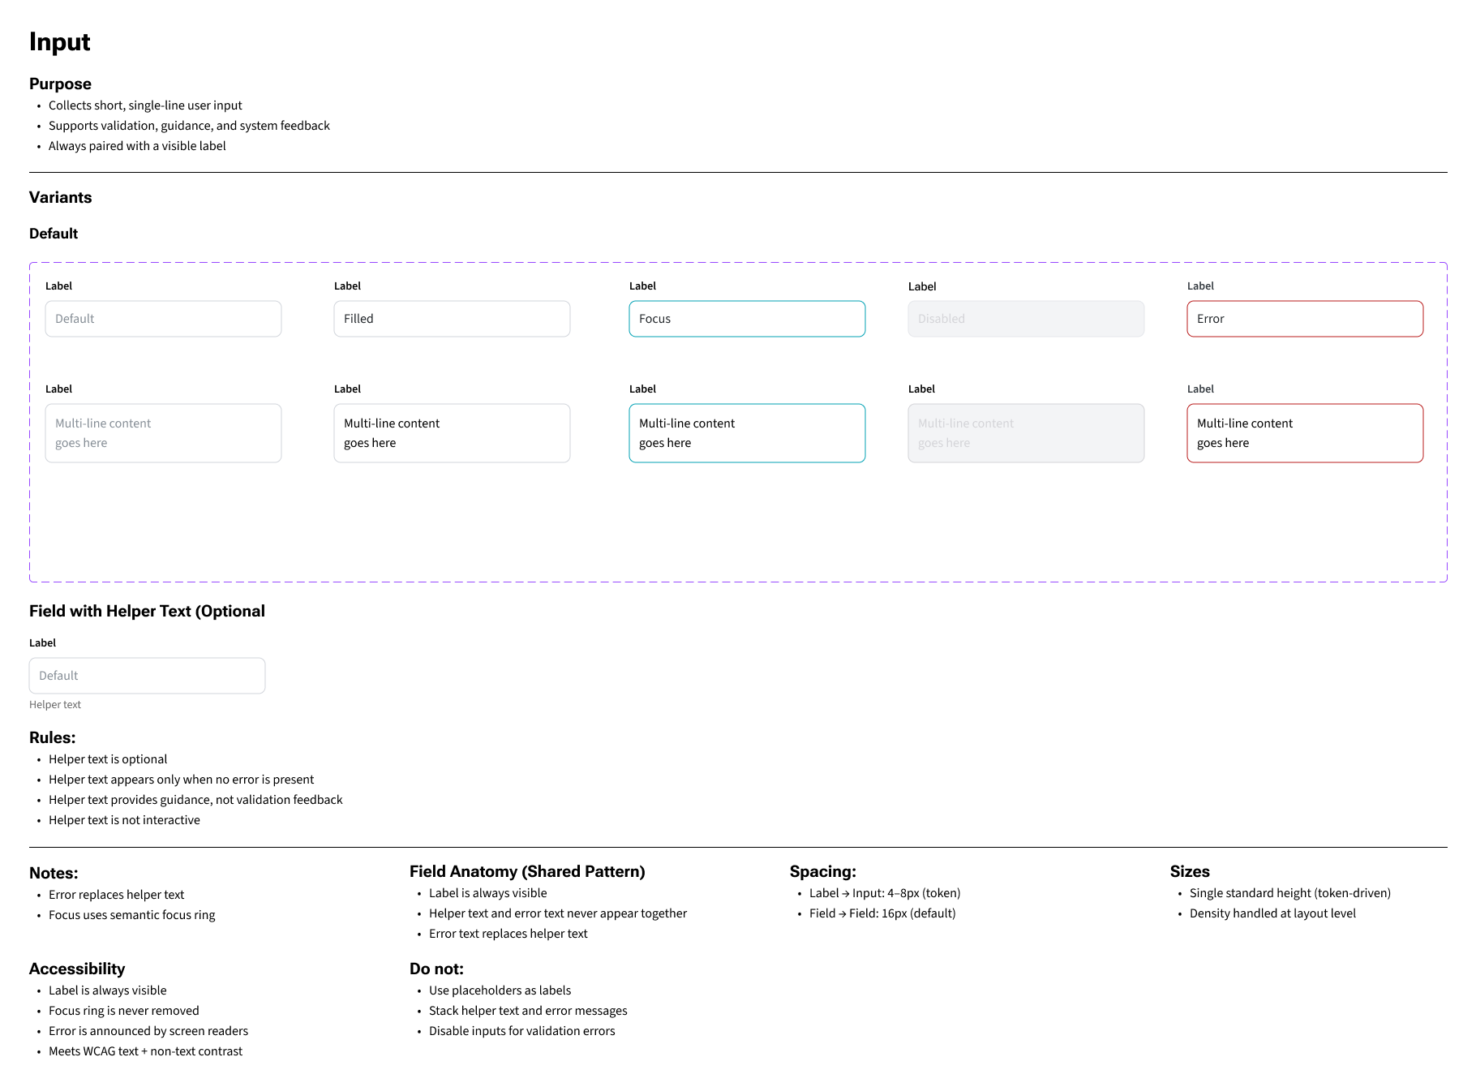Click the gray placeholder multi-line content field
This screenshot has width=1476, height=1087.
163,433
